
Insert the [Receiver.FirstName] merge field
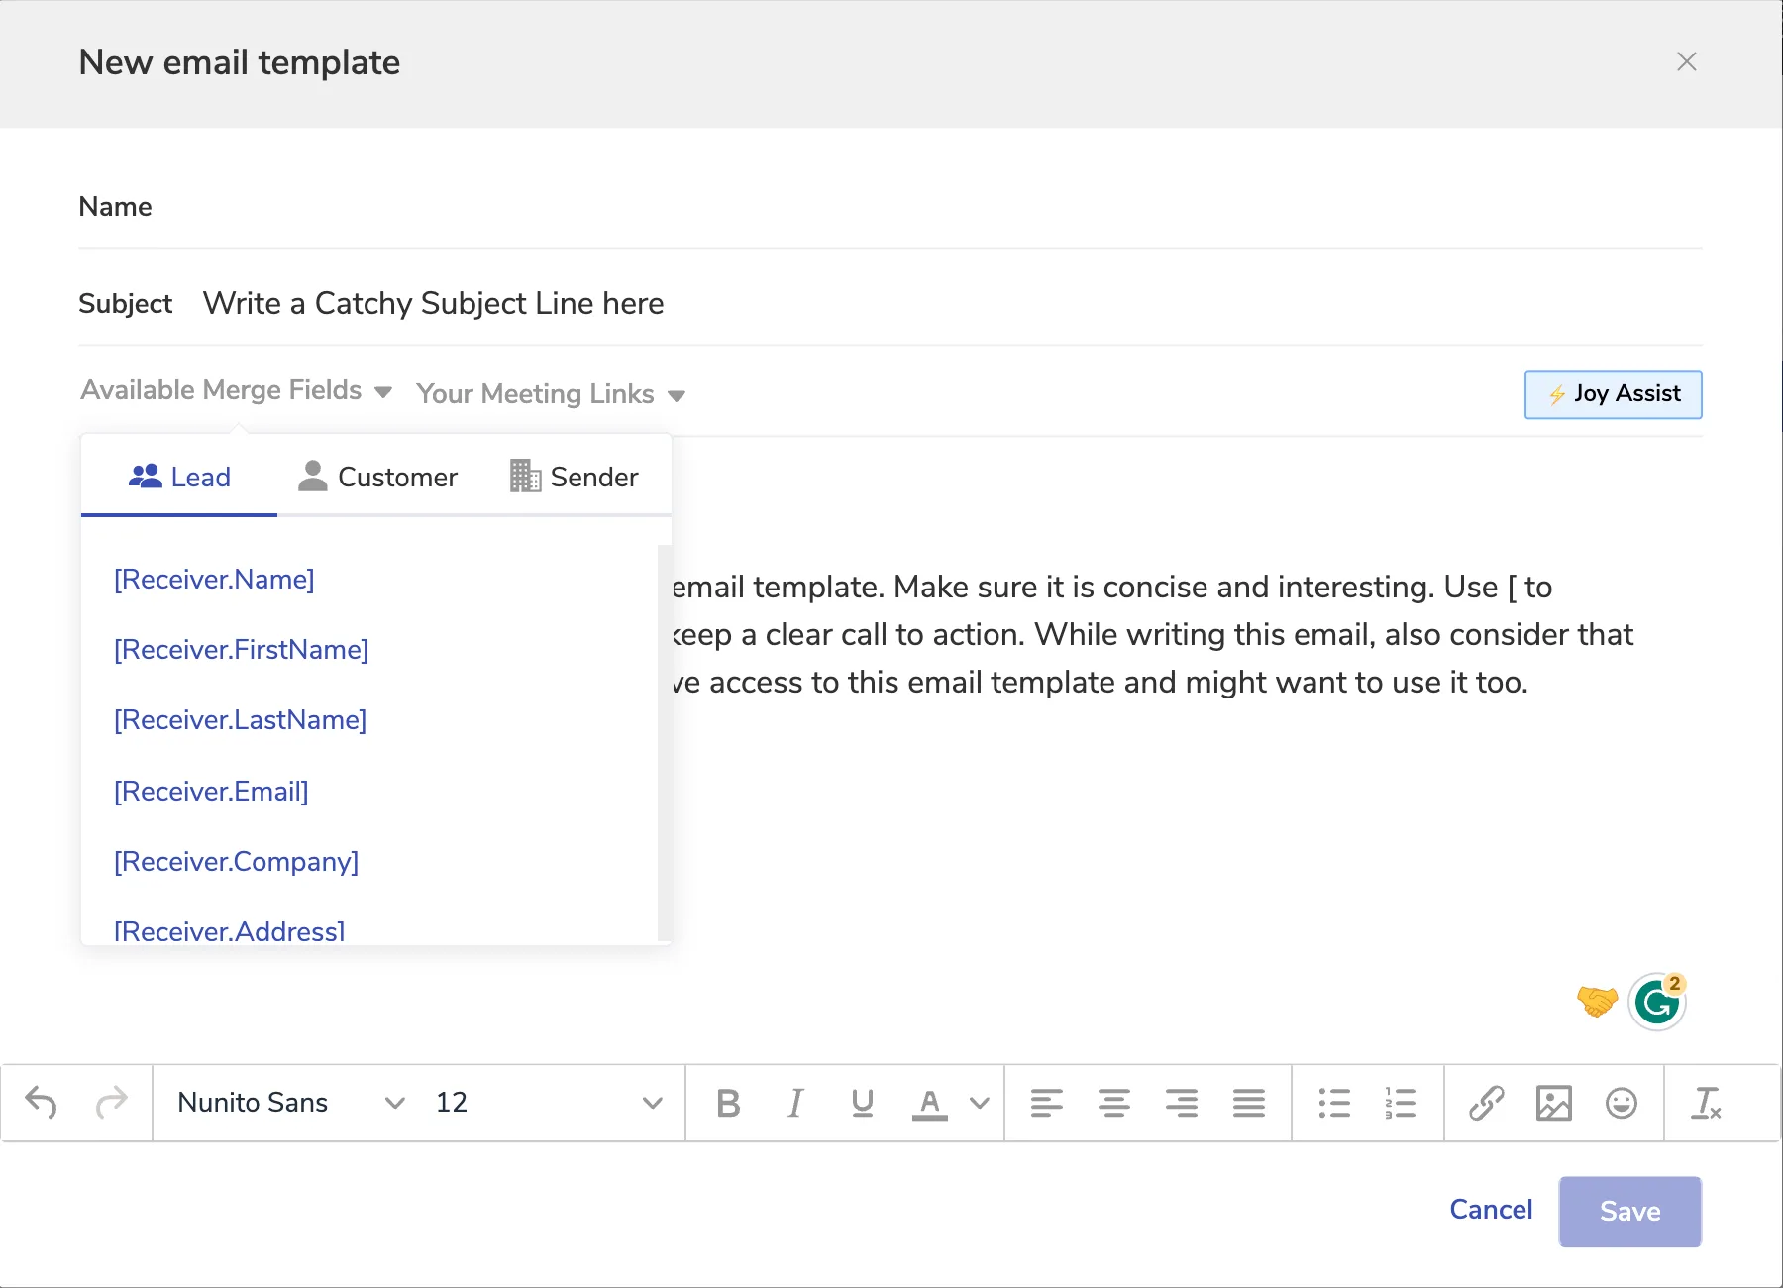click(242, 650)
